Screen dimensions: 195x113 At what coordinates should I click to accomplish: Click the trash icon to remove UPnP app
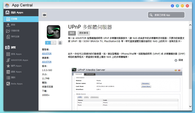60,43
